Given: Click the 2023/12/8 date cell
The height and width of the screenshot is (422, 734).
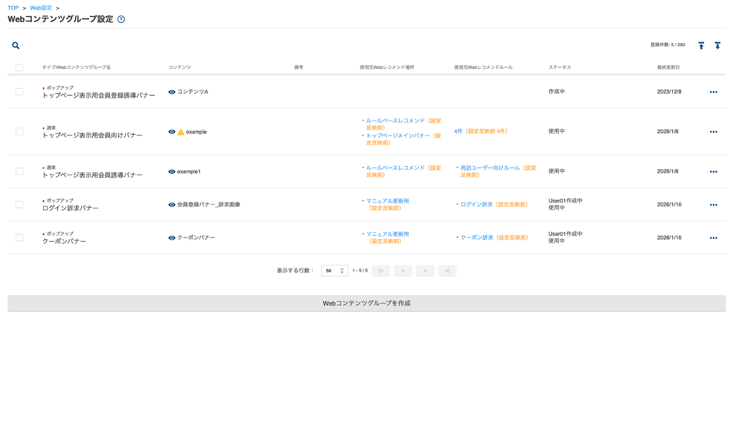Looking at the screenshot, I should tap(669, 92).
